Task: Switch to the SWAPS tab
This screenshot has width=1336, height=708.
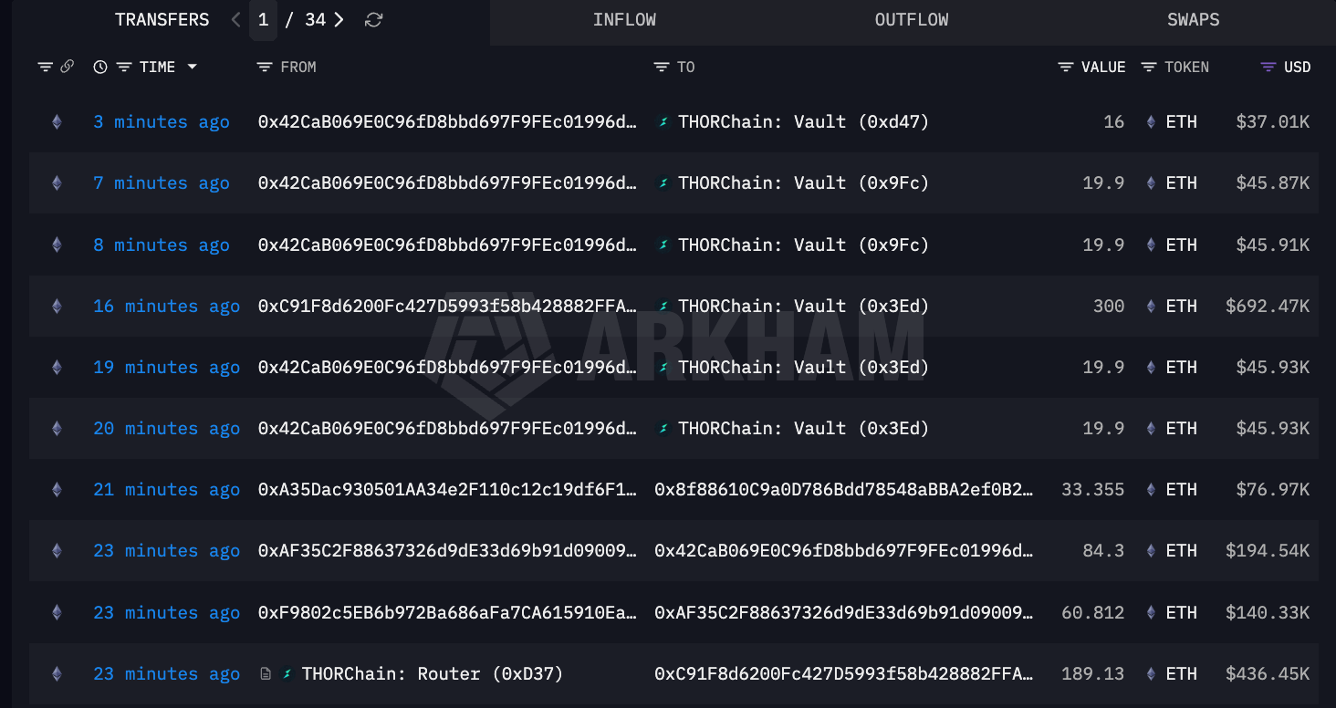Action: coord(1193,20)
